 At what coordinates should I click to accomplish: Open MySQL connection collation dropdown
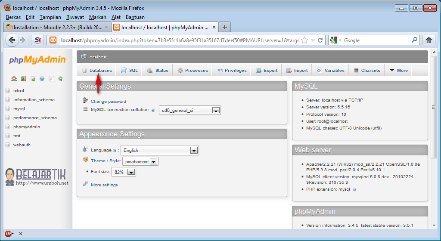point(190,111)
